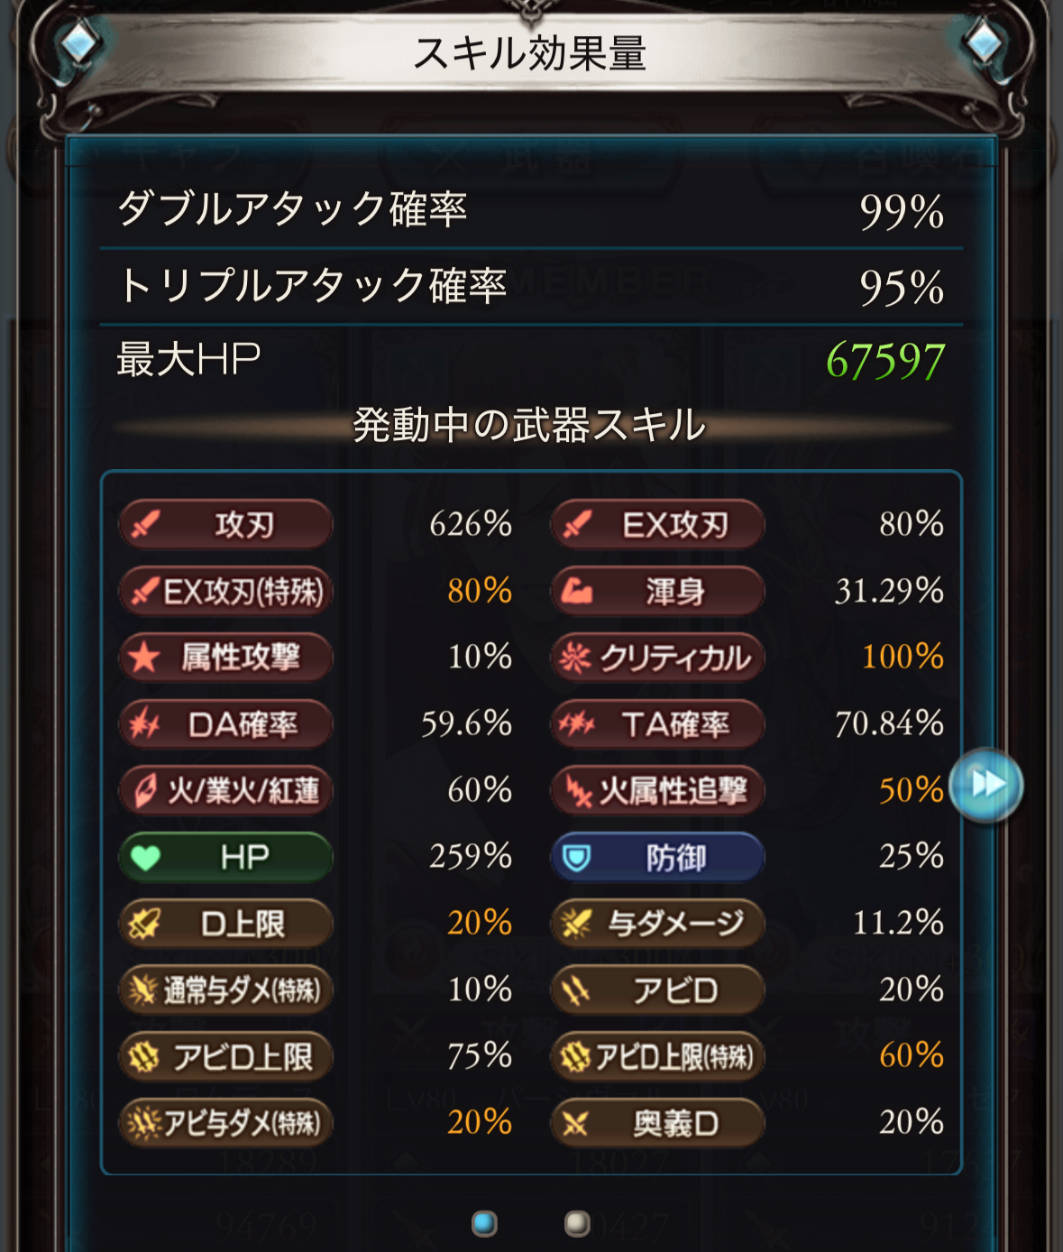Tap the ダブルアタック確率 row
This screenshot has height=1252, width=1063.
(530, 210)
